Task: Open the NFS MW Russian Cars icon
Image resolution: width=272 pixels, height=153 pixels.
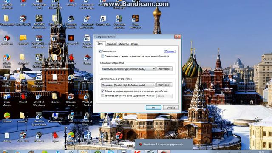Action: [39, 22]
